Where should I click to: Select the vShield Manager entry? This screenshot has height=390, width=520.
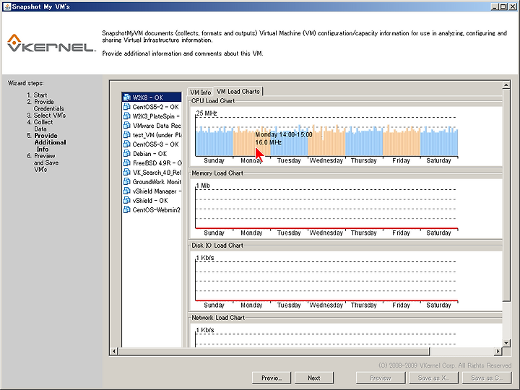pos(152,191)
